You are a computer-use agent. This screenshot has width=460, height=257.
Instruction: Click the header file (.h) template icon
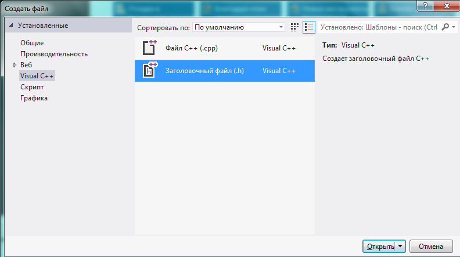click(x=150, y=70)
